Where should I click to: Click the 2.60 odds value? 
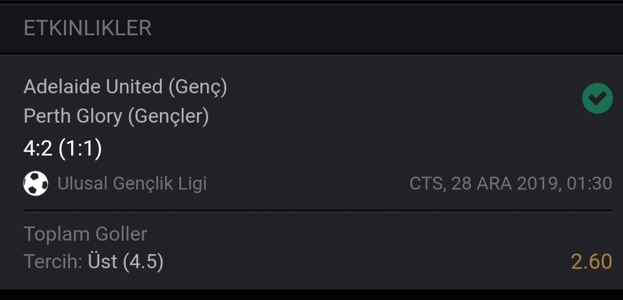click(x=592, y=262)
